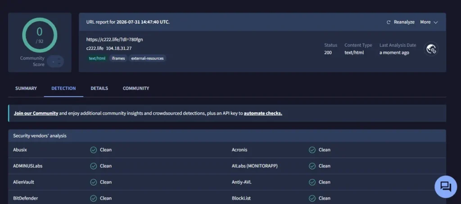461x204 pixels.
Task: Open the automate checks link
Action: (263, 113)
